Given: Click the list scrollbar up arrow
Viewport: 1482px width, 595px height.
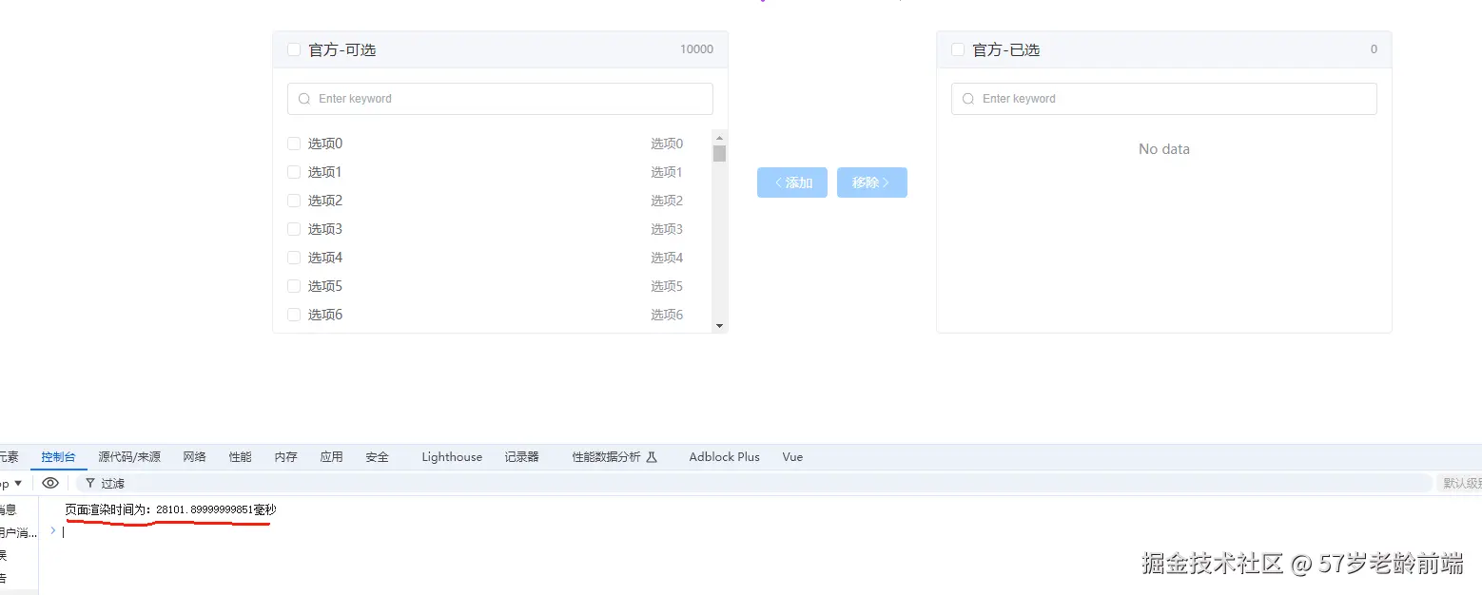Looking at the screenshot, I should point(719,138).
